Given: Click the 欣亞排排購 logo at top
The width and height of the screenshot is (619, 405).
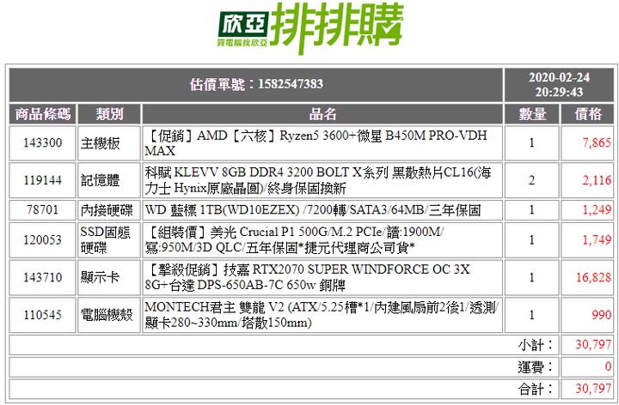Looking at the screenshot, I should 310,28.
